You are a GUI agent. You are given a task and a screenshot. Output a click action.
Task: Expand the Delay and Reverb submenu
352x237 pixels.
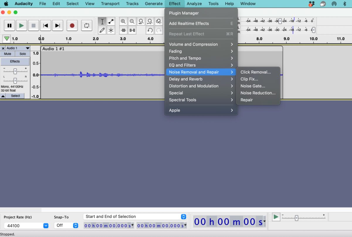pos(201,79)
